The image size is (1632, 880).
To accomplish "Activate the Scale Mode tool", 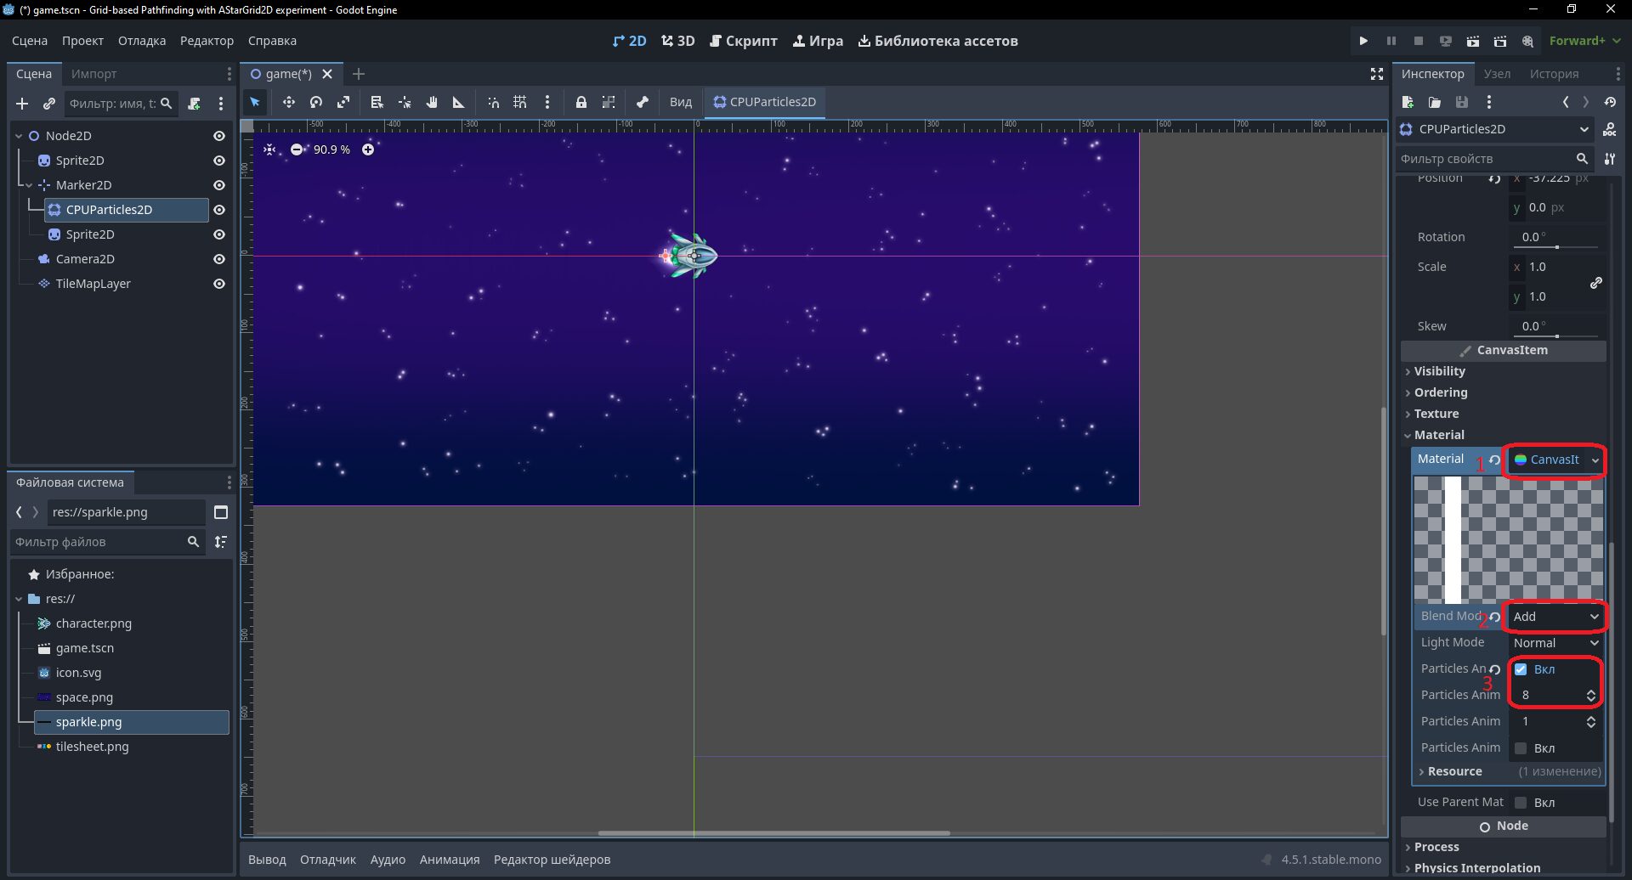I will click(343, 102).
